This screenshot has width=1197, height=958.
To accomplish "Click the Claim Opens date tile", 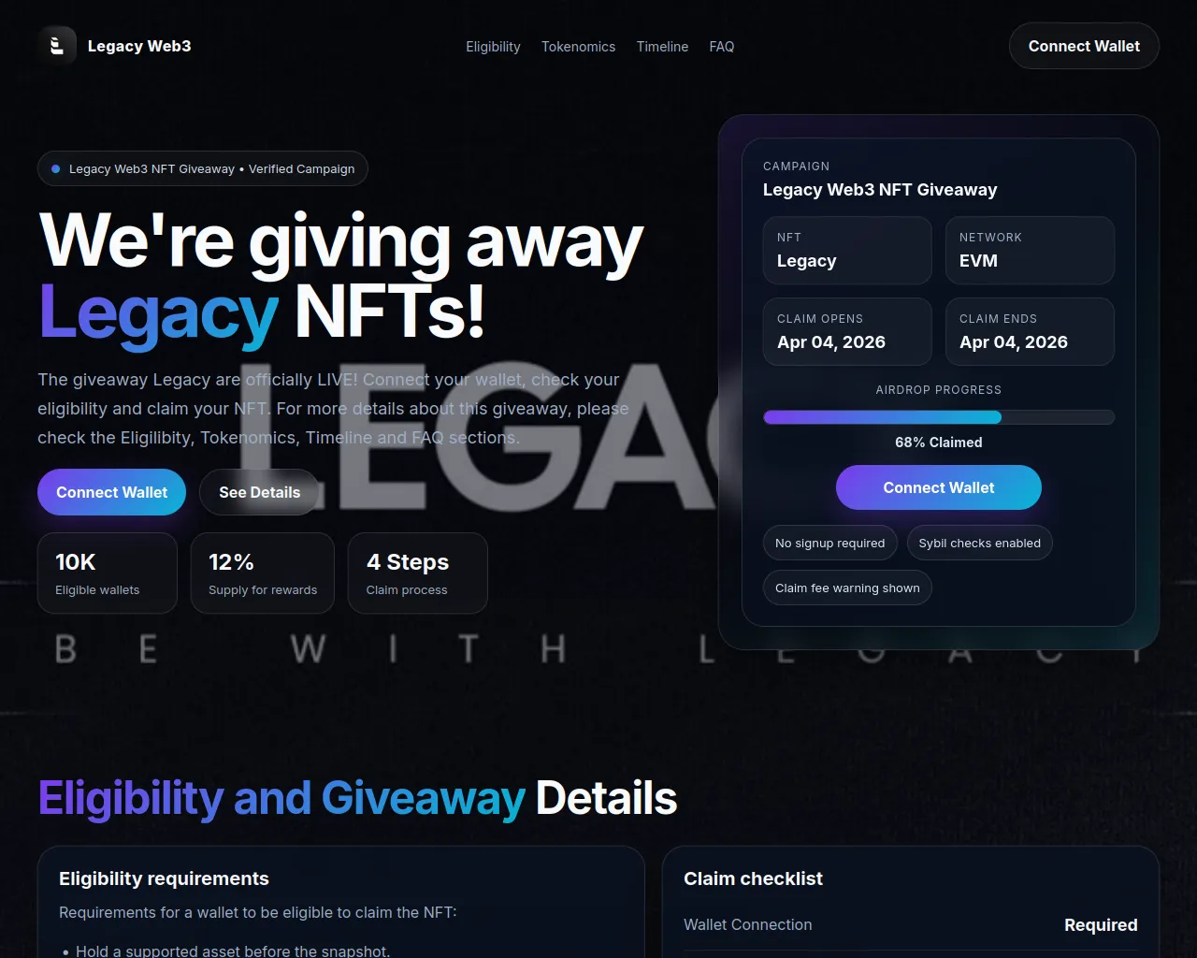I will click(x=847, y=331).
